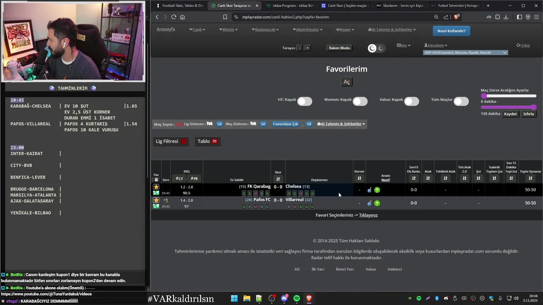Click the bomb icon in Qarabag-Chelsea row

tap(369, 190)
